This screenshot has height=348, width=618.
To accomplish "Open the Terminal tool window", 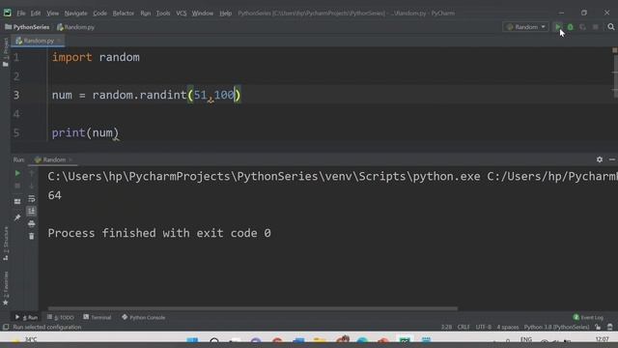I will (x=98, y=317).
